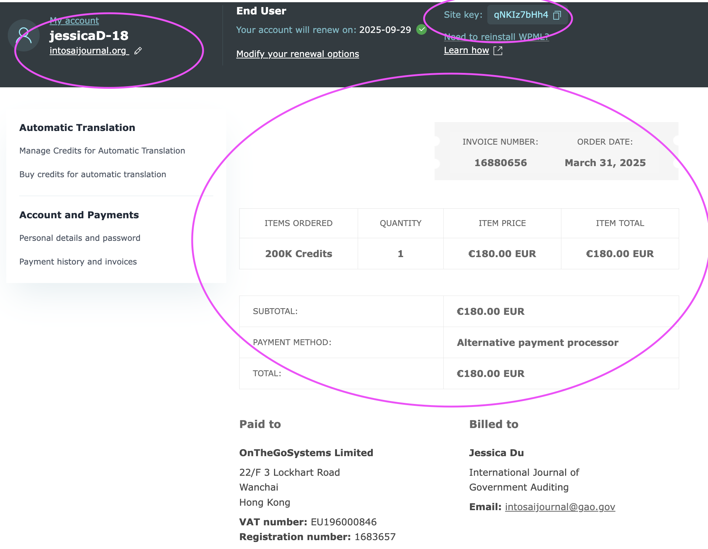The width and height of the screenshot is (708, 549).
Task: Click the external link icon beside Learn how
Action: coord(498,51)
